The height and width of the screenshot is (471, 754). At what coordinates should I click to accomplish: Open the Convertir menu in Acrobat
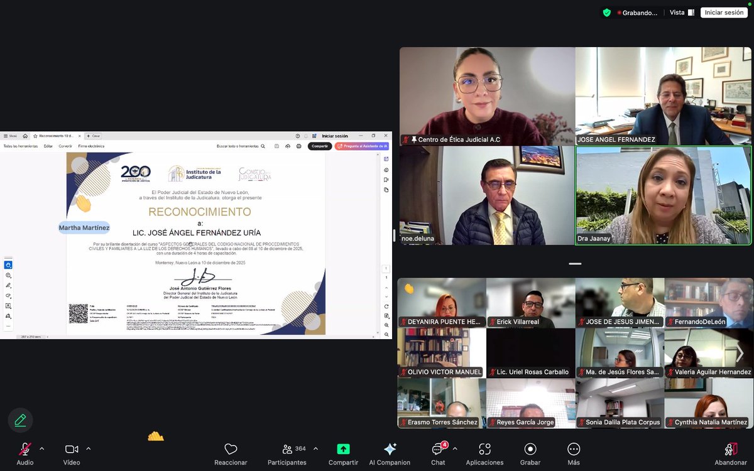click(65, 146)
